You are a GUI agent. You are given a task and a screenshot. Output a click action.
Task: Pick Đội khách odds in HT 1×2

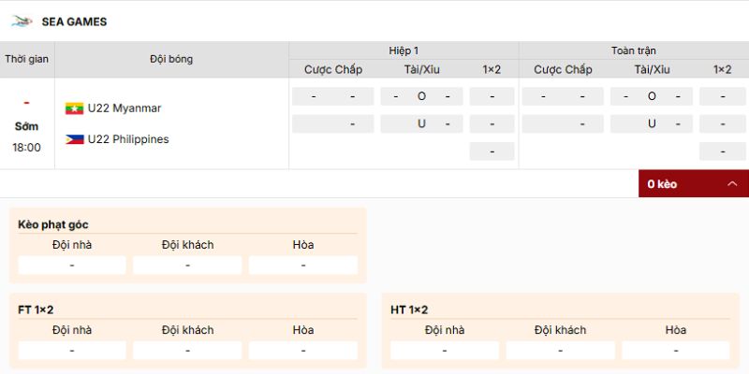tap(560, 351)
